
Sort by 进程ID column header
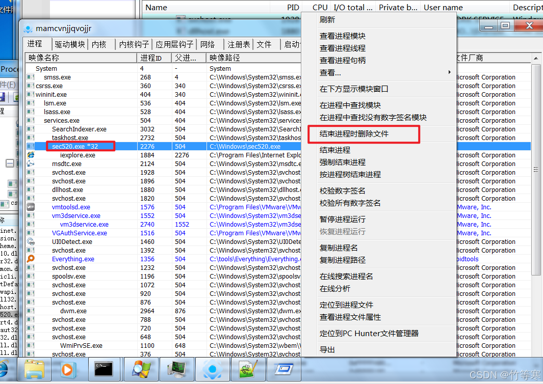[151, 58]
